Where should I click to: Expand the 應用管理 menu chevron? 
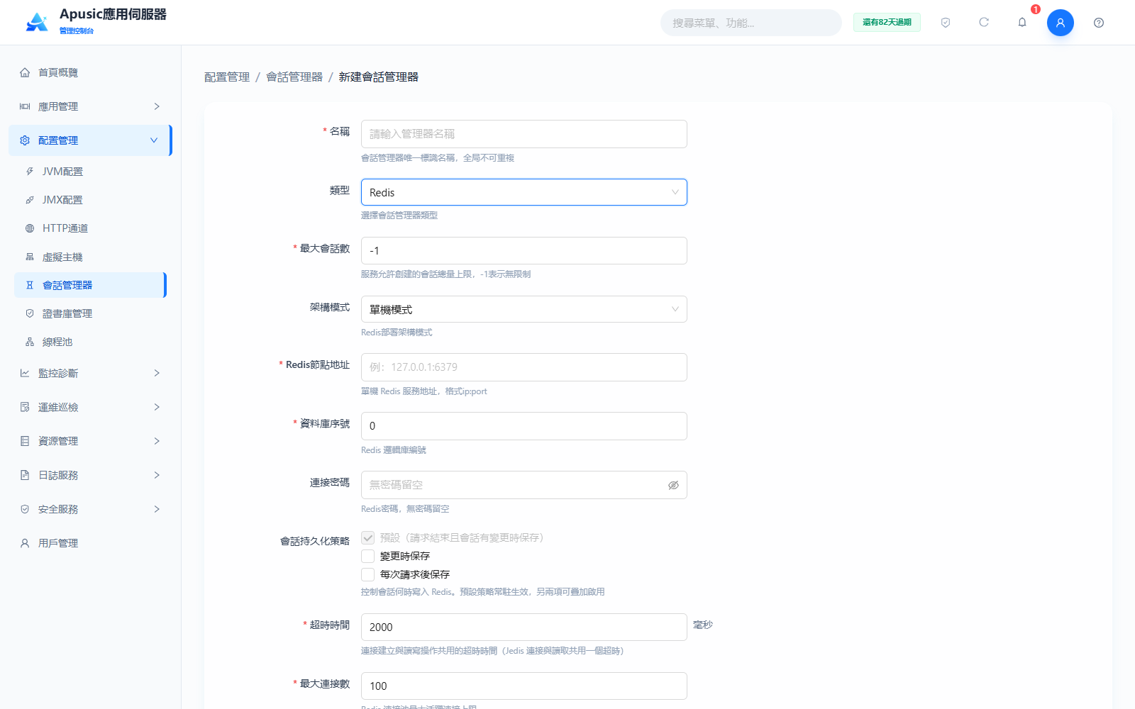tap(157, 106)
